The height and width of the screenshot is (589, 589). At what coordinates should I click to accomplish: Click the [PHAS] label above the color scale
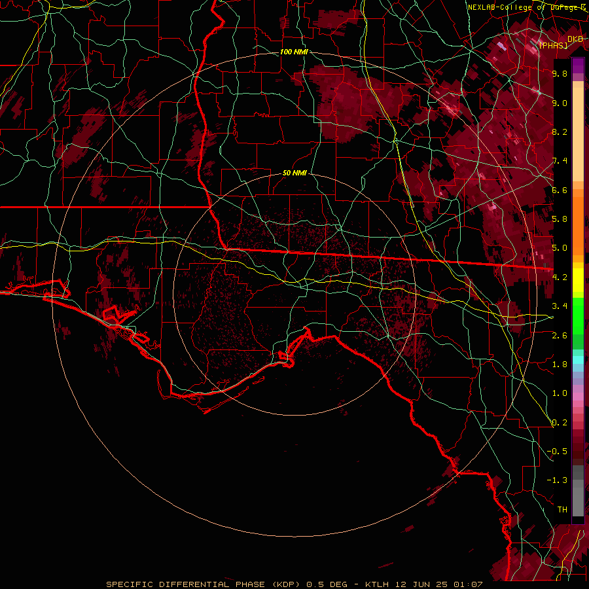coord(553,45)
